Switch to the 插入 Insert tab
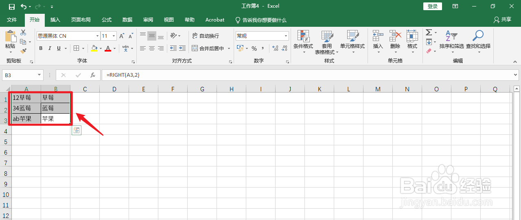521x220 pixels. tap(55, 20)
